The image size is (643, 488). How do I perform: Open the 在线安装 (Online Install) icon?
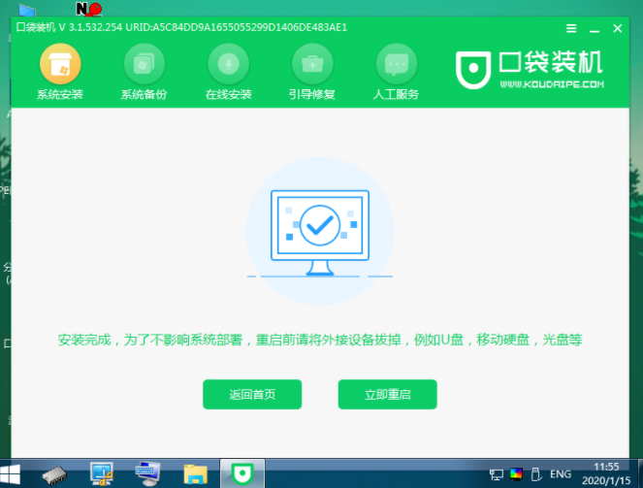coord(228,73)
